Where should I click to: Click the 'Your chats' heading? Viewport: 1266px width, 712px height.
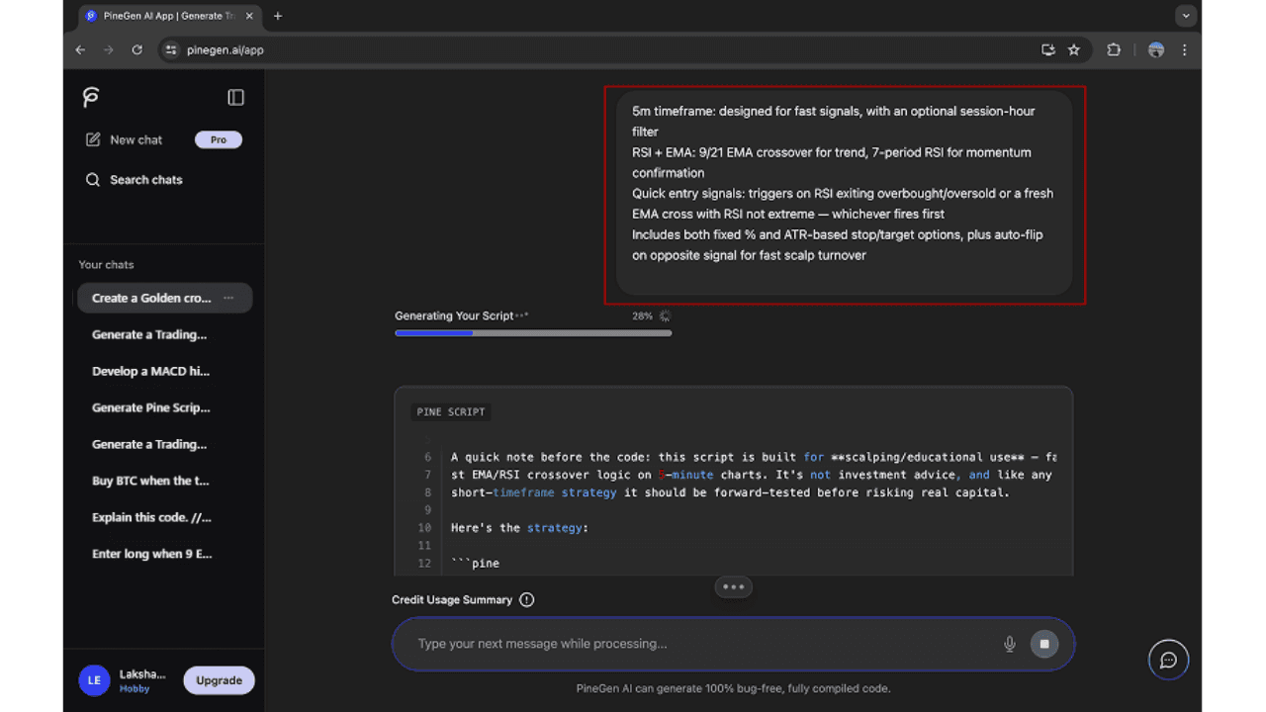(x=106, y=264)
